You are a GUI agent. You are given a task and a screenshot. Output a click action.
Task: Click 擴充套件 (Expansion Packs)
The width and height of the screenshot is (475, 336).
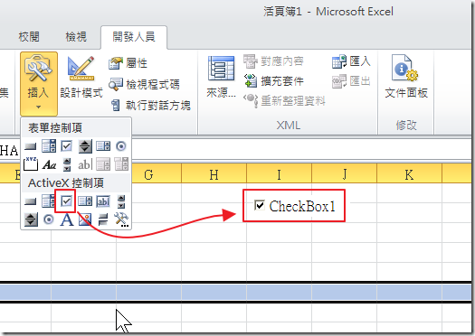(x=274, y=81)
